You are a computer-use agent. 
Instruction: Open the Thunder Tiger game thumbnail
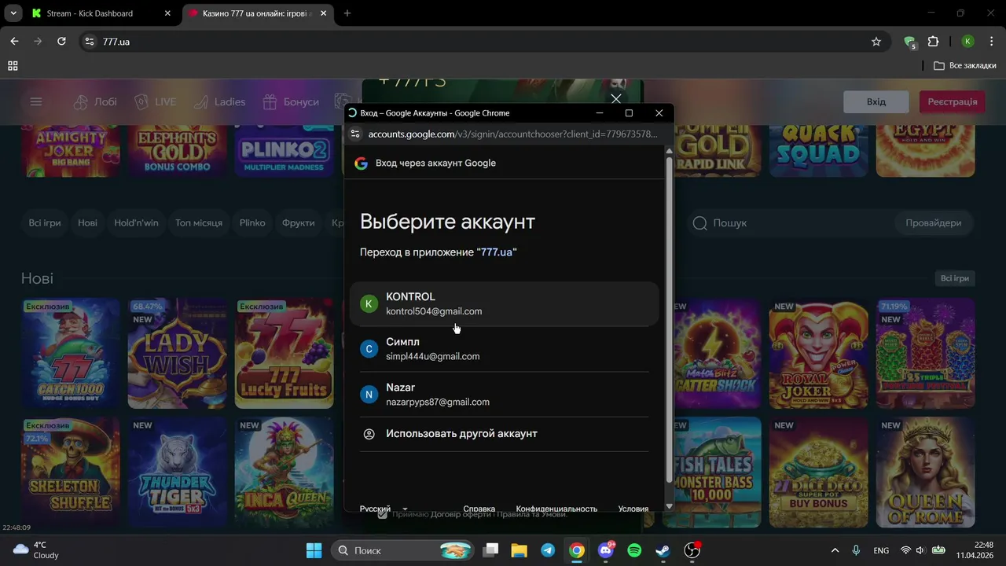178,472
